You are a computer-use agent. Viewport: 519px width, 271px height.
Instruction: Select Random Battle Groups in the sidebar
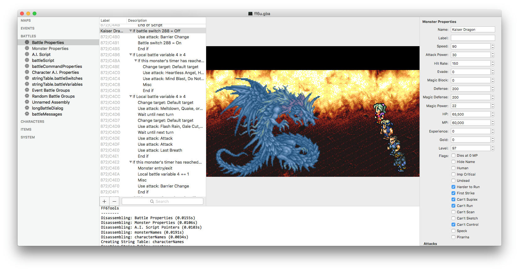pos(58,96)
